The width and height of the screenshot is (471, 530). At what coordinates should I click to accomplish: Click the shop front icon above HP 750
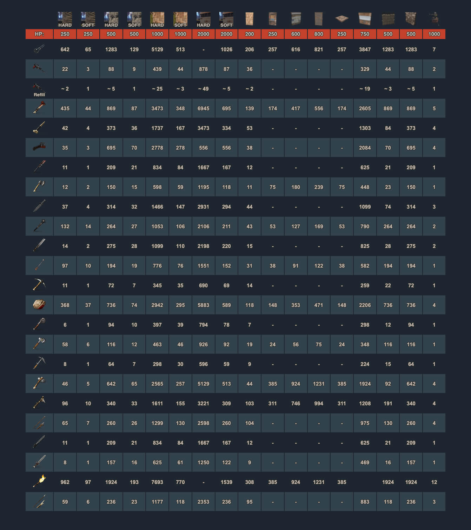click(365, 19)
